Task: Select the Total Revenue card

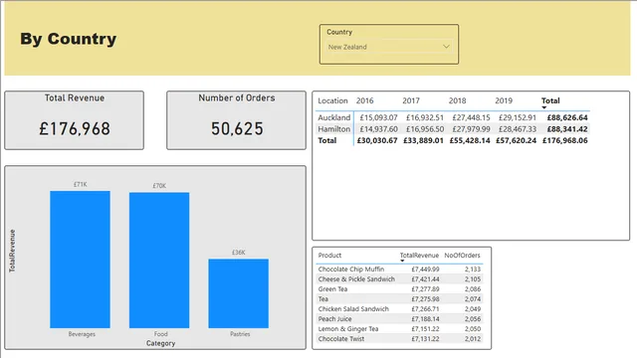Action: [x=74, y=120]
